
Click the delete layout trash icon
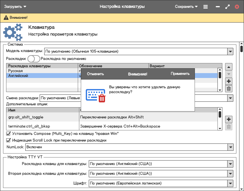(229, 89)
